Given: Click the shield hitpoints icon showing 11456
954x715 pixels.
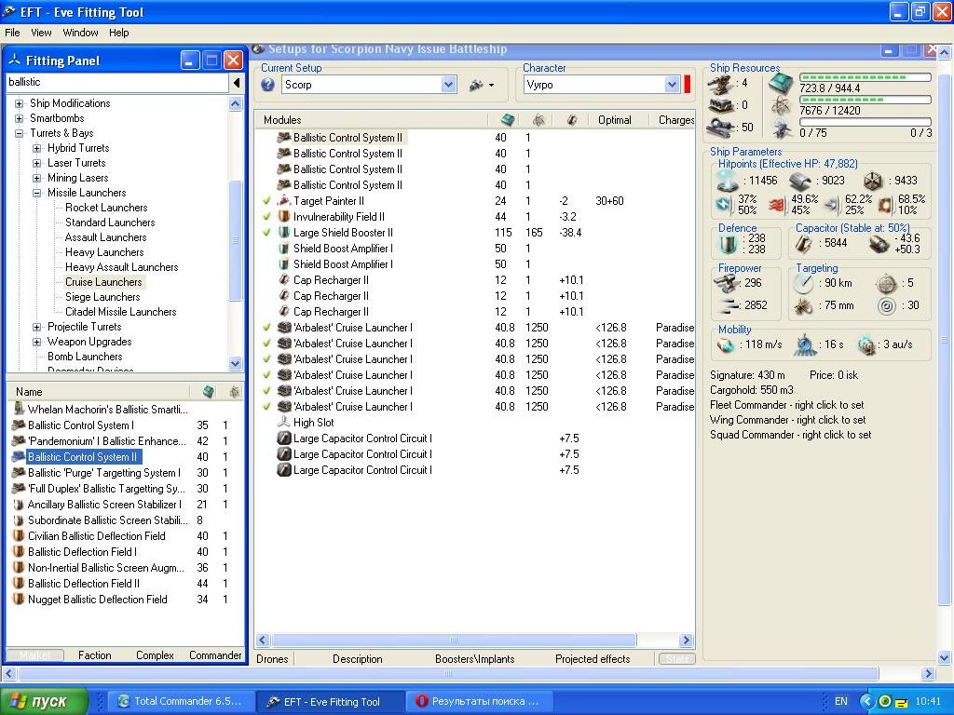Looking at the screenshot, I should (x=728, y=181).
